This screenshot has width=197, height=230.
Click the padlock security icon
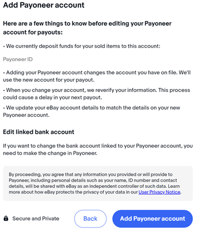[6, 218]
